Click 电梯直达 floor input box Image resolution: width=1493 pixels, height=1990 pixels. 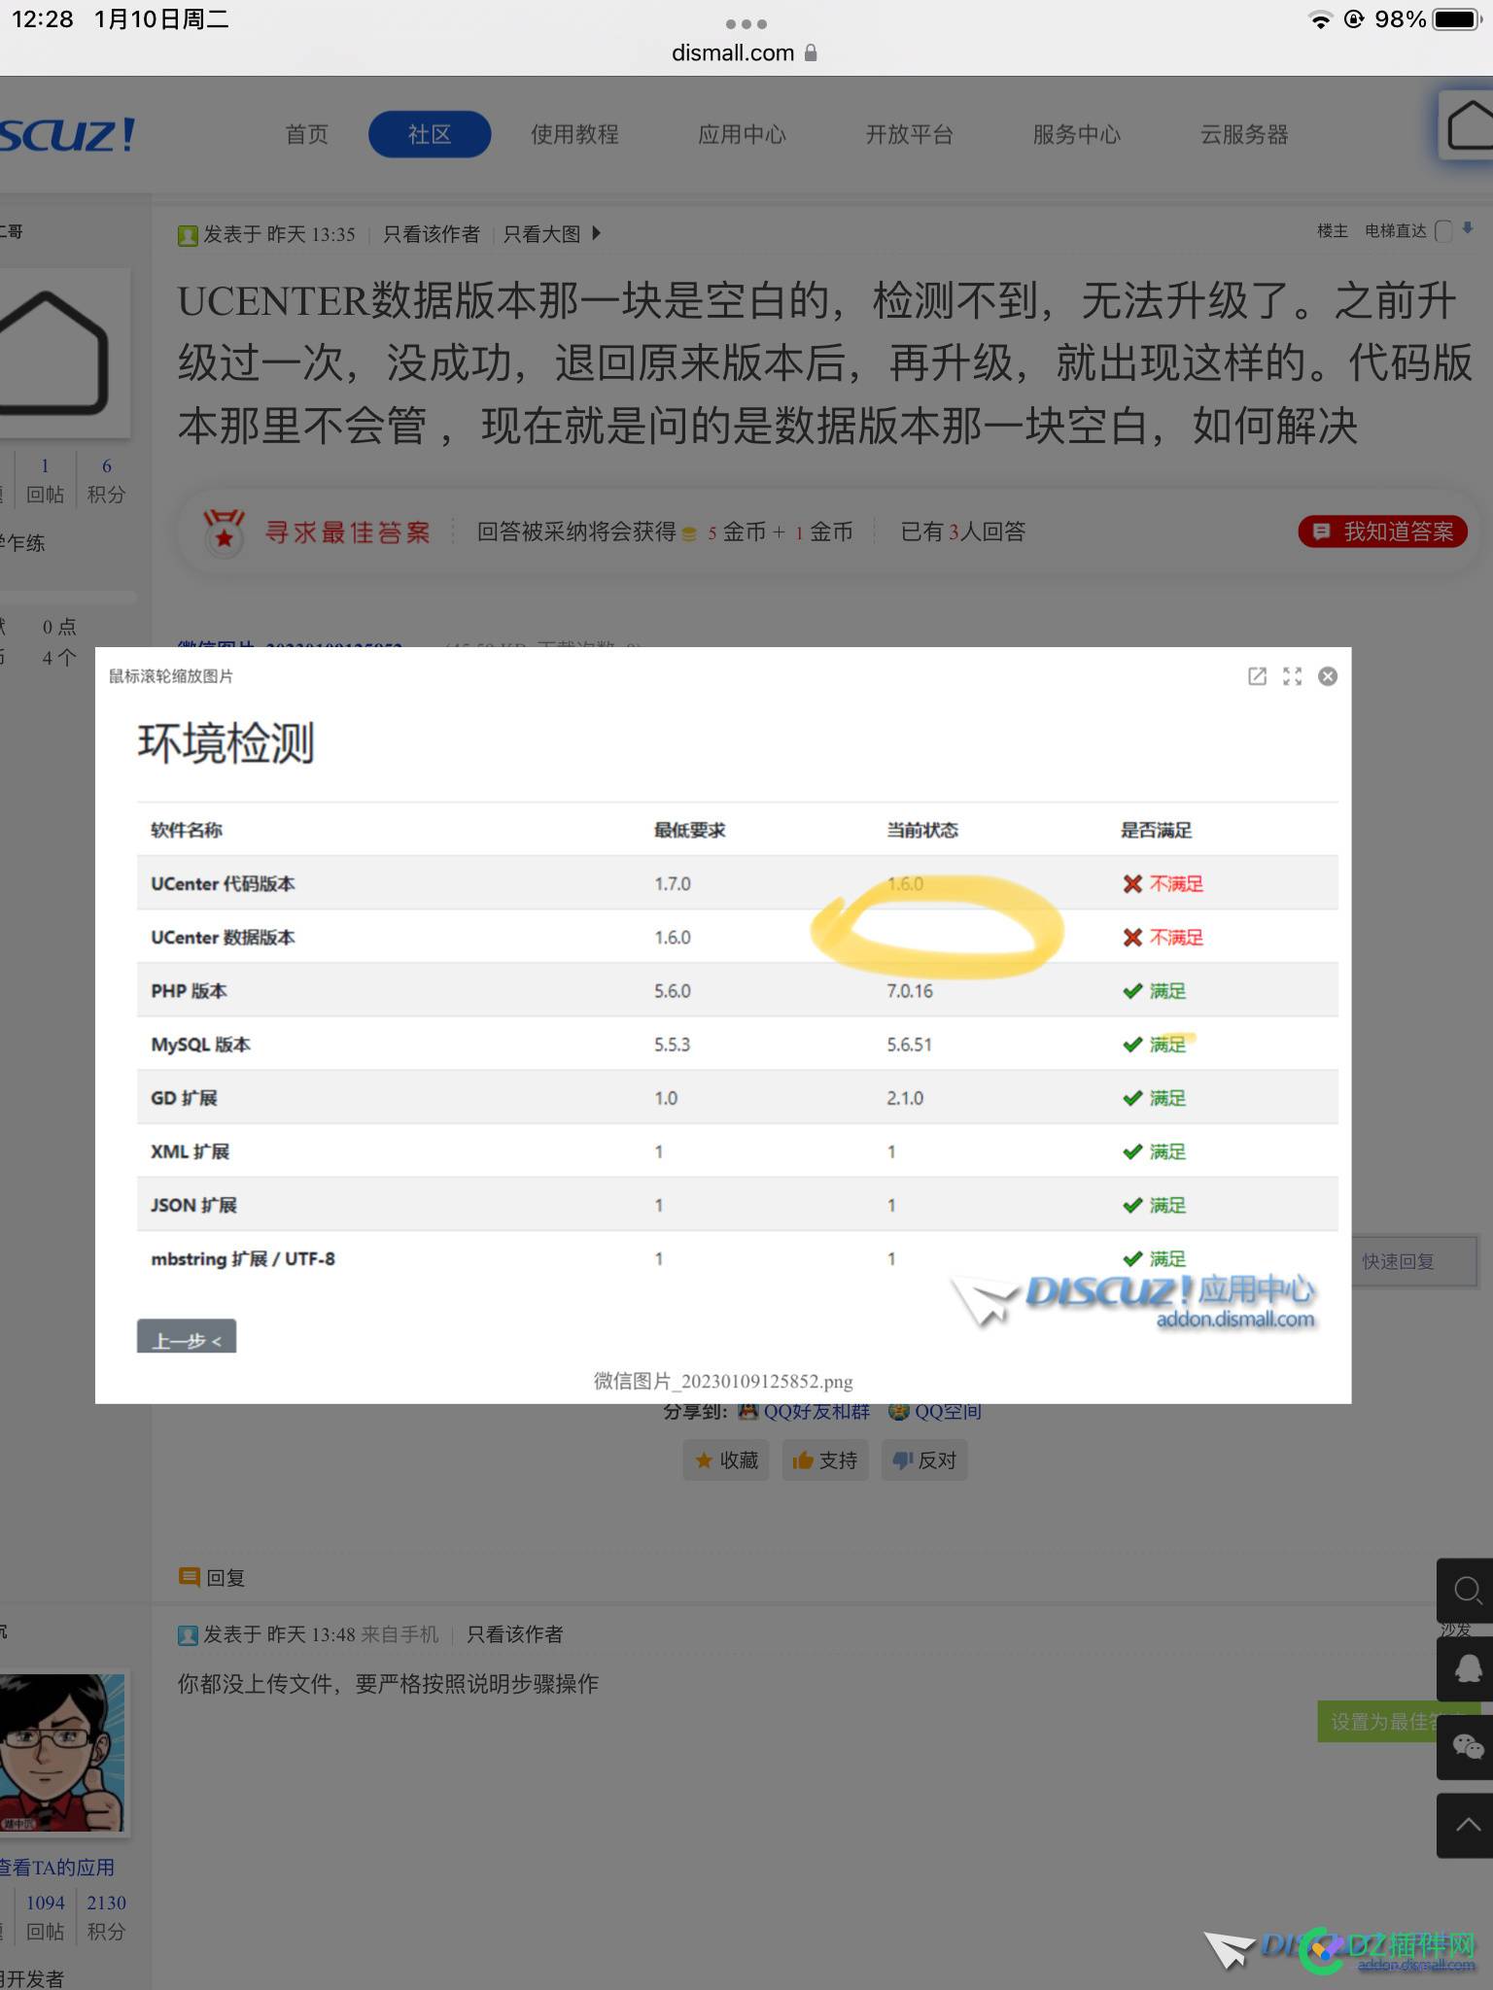(x=1443, y=231)
